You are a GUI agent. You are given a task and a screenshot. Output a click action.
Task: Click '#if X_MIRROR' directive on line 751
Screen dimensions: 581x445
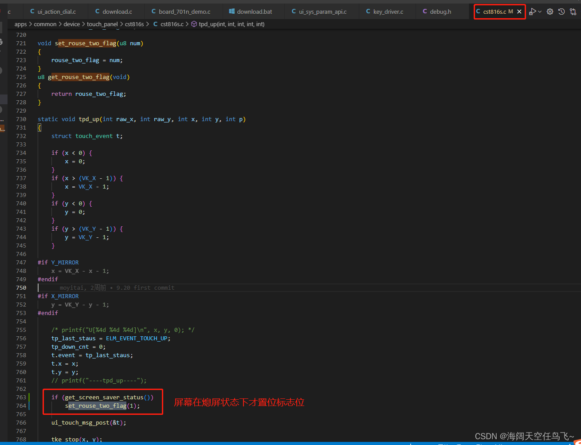pyautogui.click(x=58, y=296)
